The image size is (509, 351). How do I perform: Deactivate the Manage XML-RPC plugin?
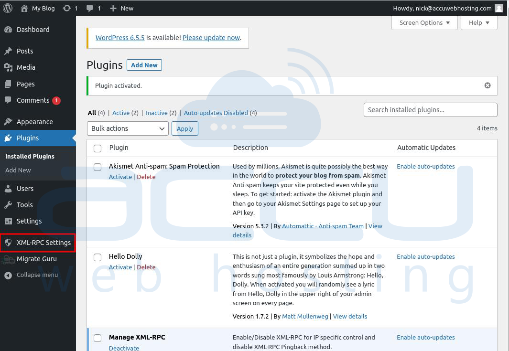124,348
